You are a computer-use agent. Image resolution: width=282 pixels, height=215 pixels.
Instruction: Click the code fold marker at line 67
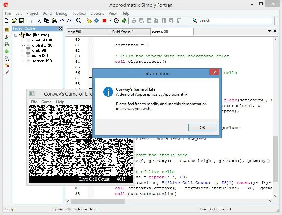pyautogui.click(x=91, y=78)
